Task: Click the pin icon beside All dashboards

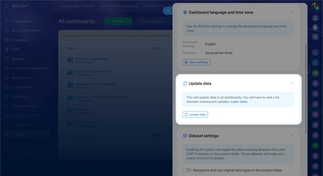Action: pos(99,22)
